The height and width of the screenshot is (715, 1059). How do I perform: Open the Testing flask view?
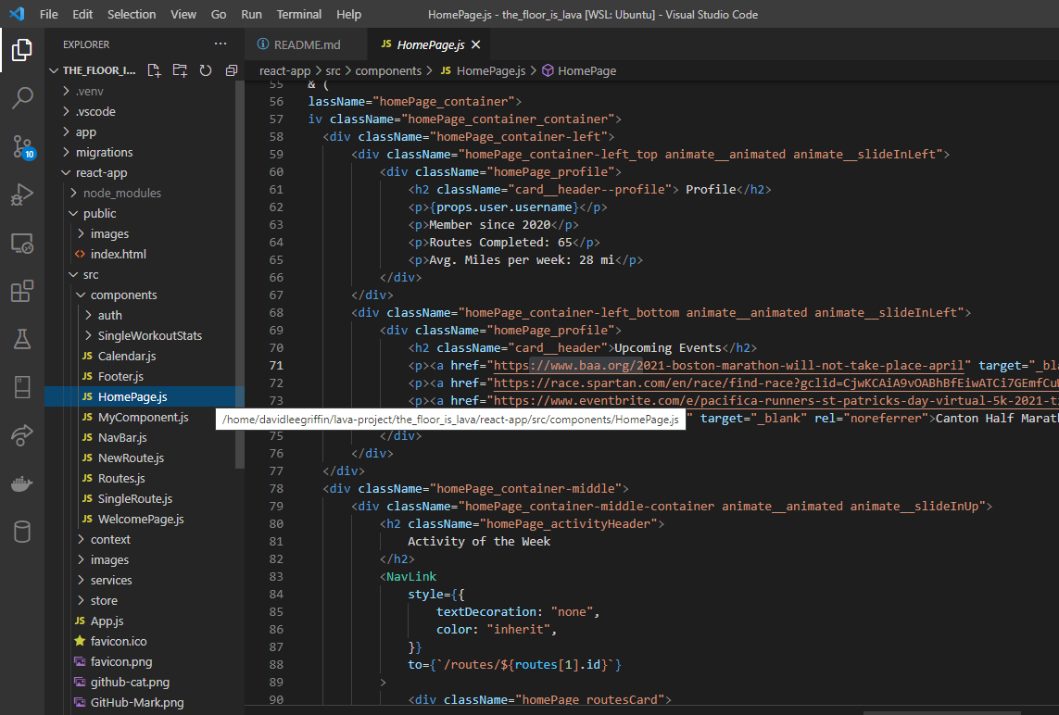point(22,339)
